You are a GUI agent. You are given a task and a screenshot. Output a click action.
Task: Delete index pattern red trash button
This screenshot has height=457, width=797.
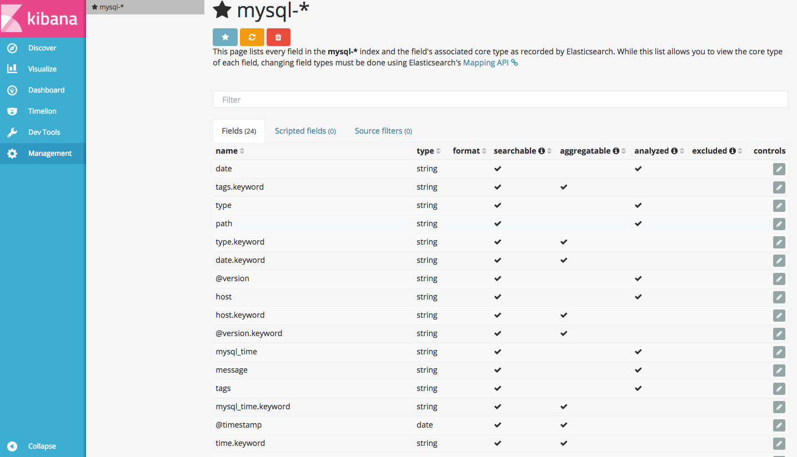tap(278, 37)
